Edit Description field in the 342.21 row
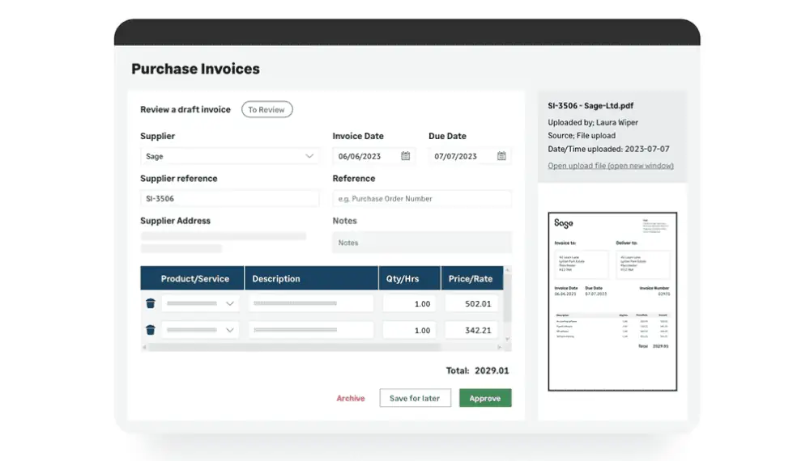This screenshot has height=461, width=810. [311, 329]
